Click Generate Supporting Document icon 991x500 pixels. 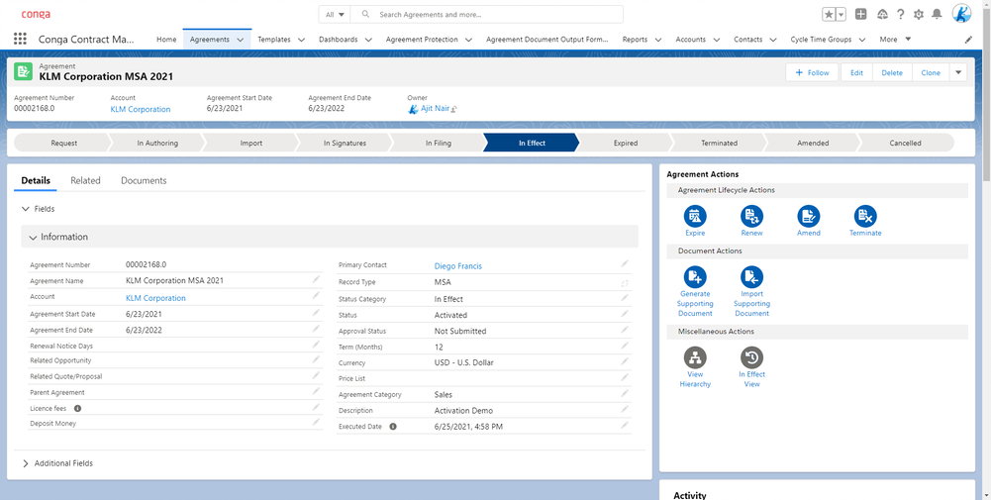(x=695, y=277)
